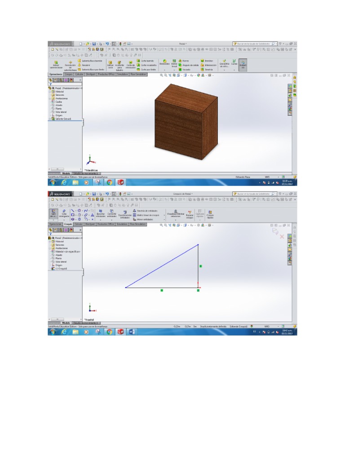Click Redondeo tool in Pieza1 window
Screen dimensions: 345x460
point(164,62)
